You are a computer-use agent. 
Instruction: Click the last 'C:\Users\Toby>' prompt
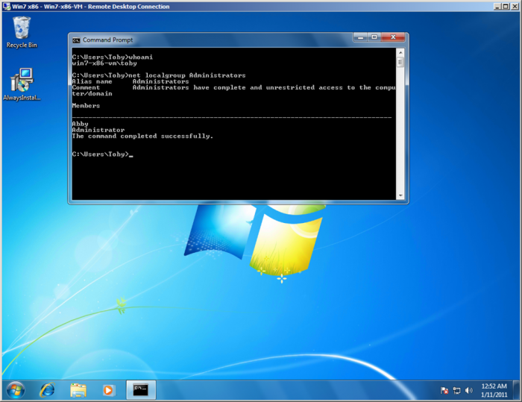point(100,154)
